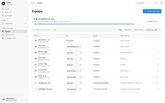The height and width of the screenshot is (103, 165).
Task: Click person icon beside nora@acme.com
Action: (36, 83)
